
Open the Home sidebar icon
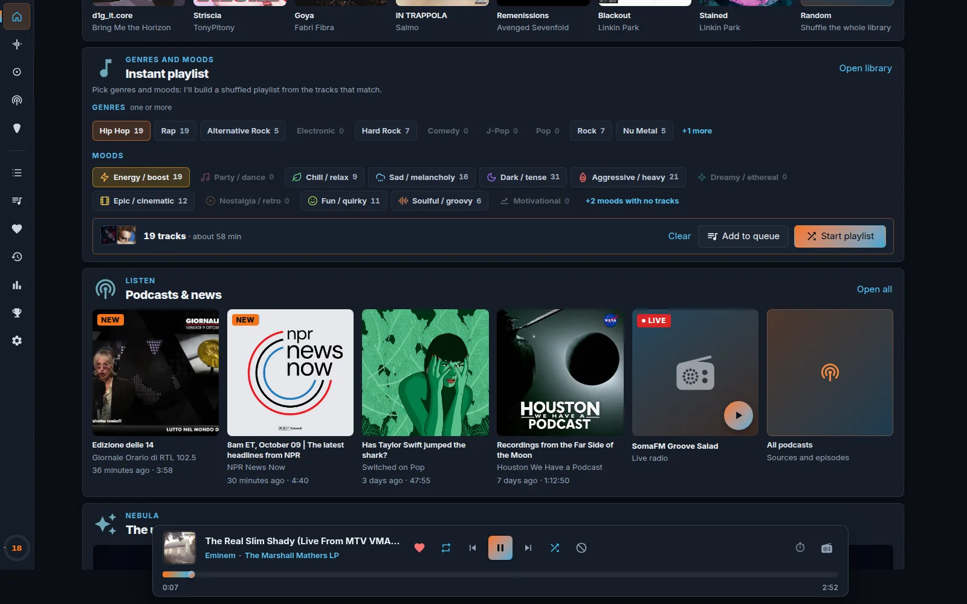[x=17, y=16]
